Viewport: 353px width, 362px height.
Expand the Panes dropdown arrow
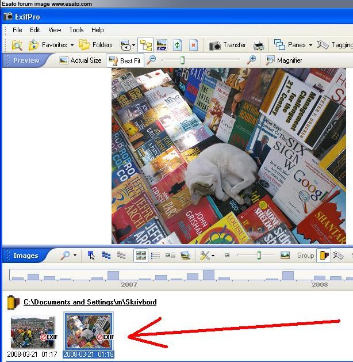310,45
